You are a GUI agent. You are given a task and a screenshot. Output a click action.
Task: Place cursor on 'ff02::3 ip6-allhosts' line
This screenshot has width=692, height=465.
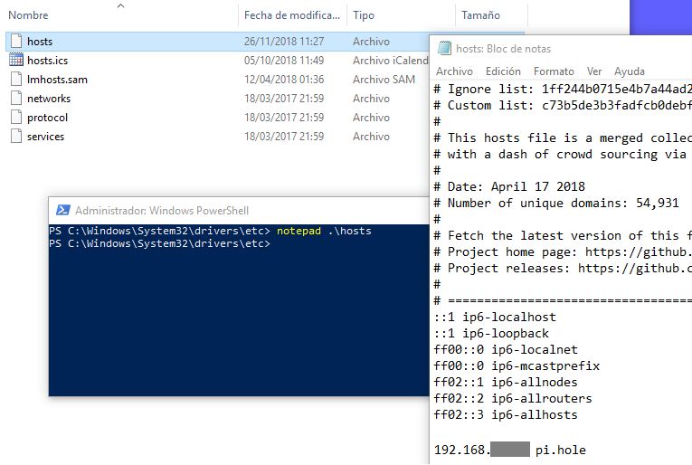(x=506, y=414)
